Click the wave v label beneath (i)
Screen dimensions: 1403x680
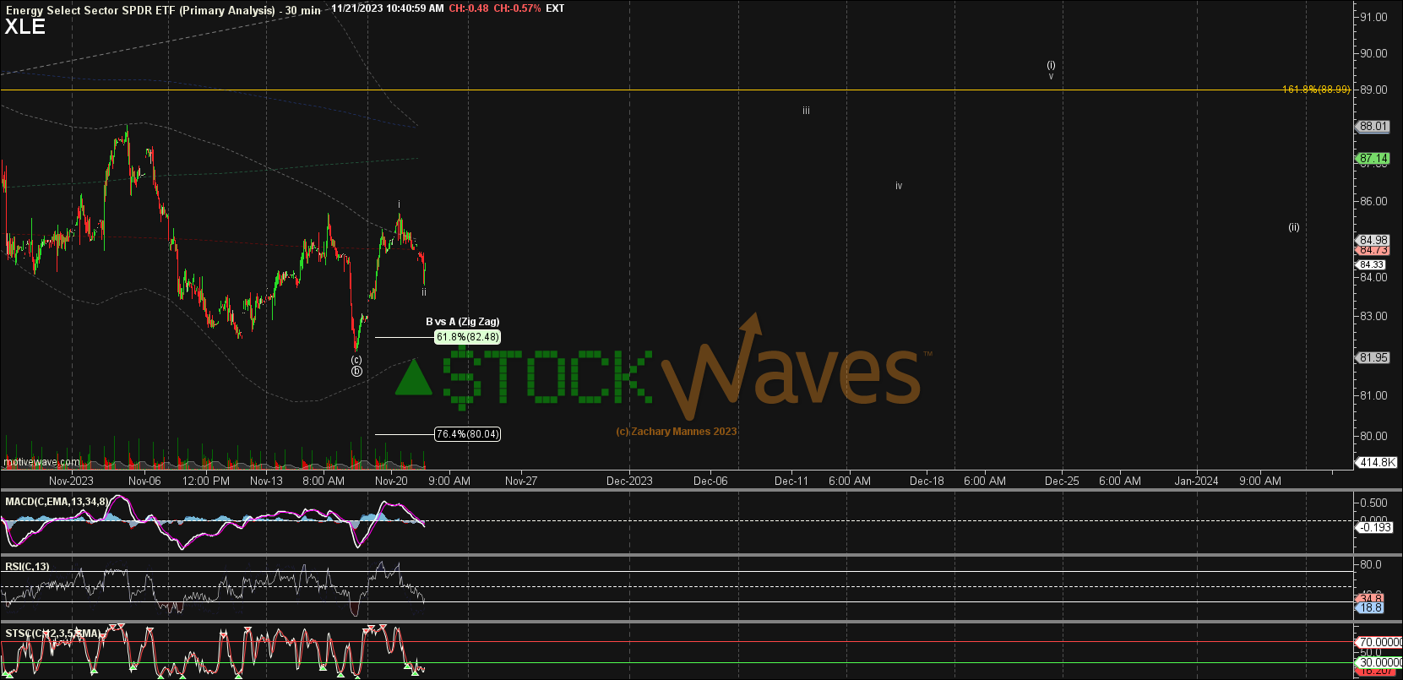[x=1051, y=76]
